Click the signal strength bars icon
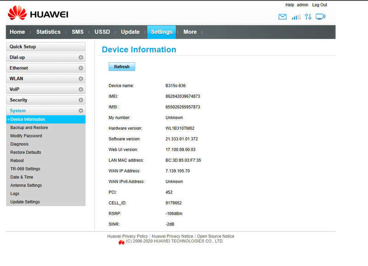368x266 pixels. pyautogui.click(x=296, y=17)
